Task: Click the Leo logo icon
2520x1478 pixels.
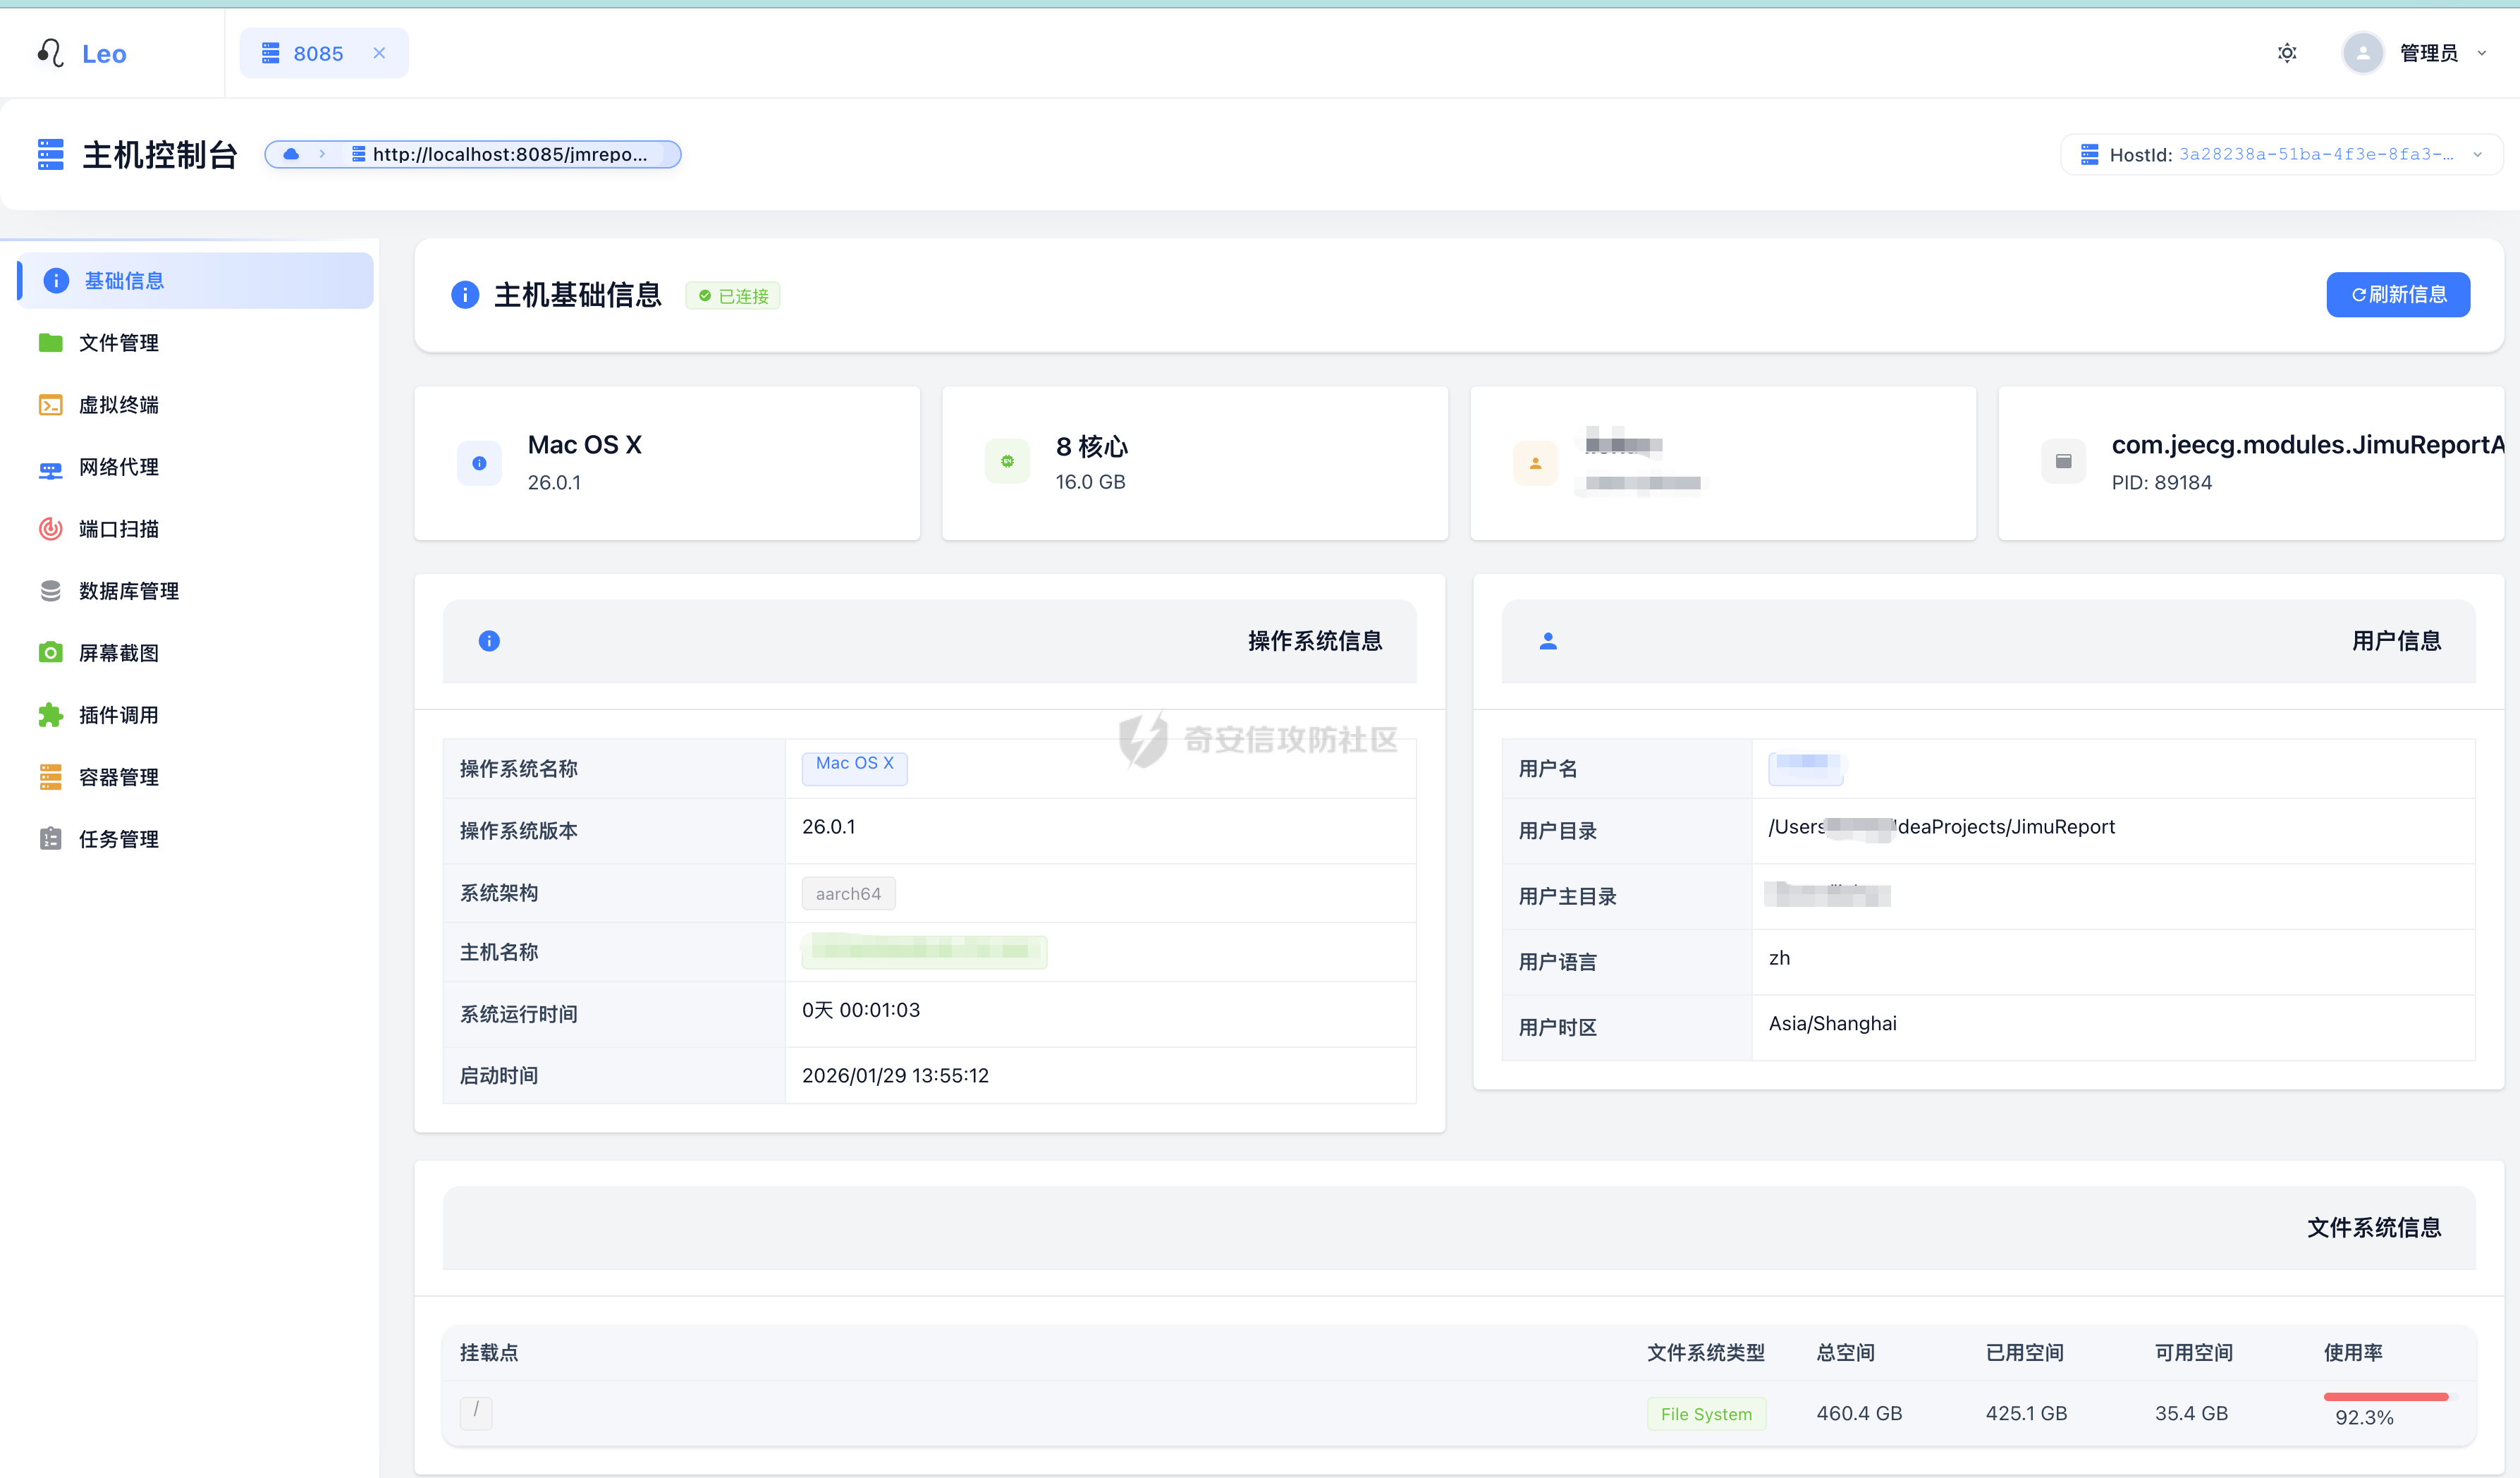Action: coord(50,53)
